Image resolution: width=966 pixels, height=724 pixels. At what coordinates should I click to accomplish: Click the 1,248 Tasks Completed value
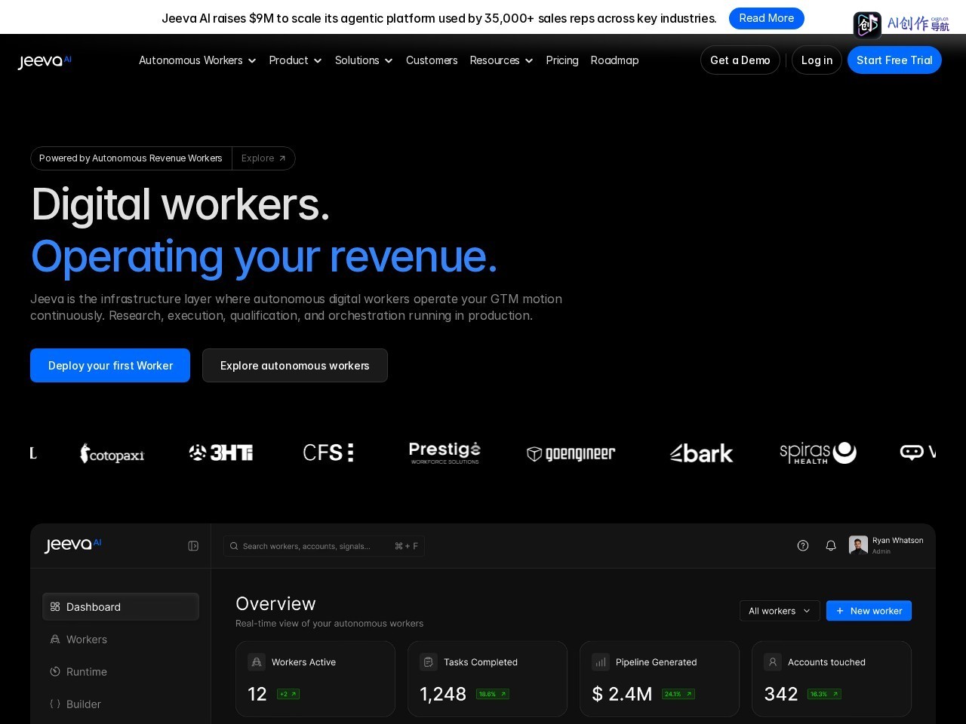click(443, 694)
